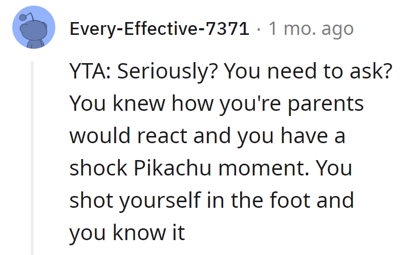Click the word 'parents' in the comment
This screenshot has height=255, width=407.
pos(326,104)
